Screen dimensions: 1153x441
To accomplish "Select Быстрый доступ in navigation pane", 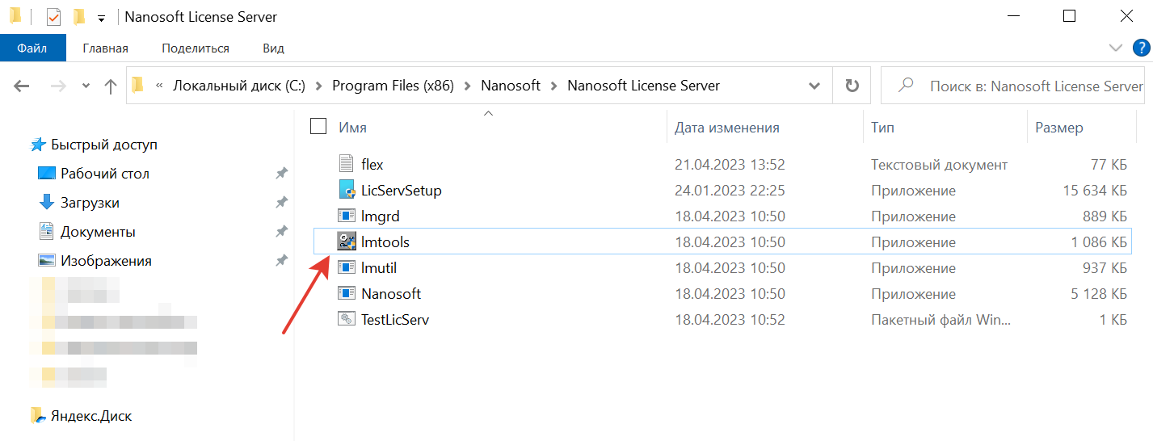I will tap(104, 145).
